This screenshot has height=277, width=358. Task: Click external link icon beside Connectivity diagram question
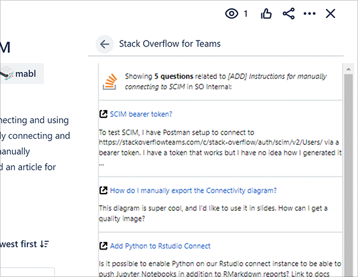point(104,191)
